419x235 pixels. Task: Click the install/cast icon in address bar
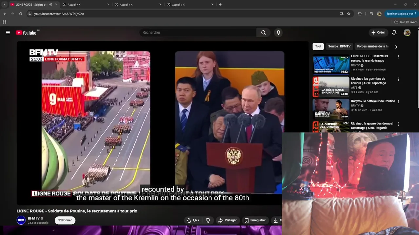[x=341, y=14]
